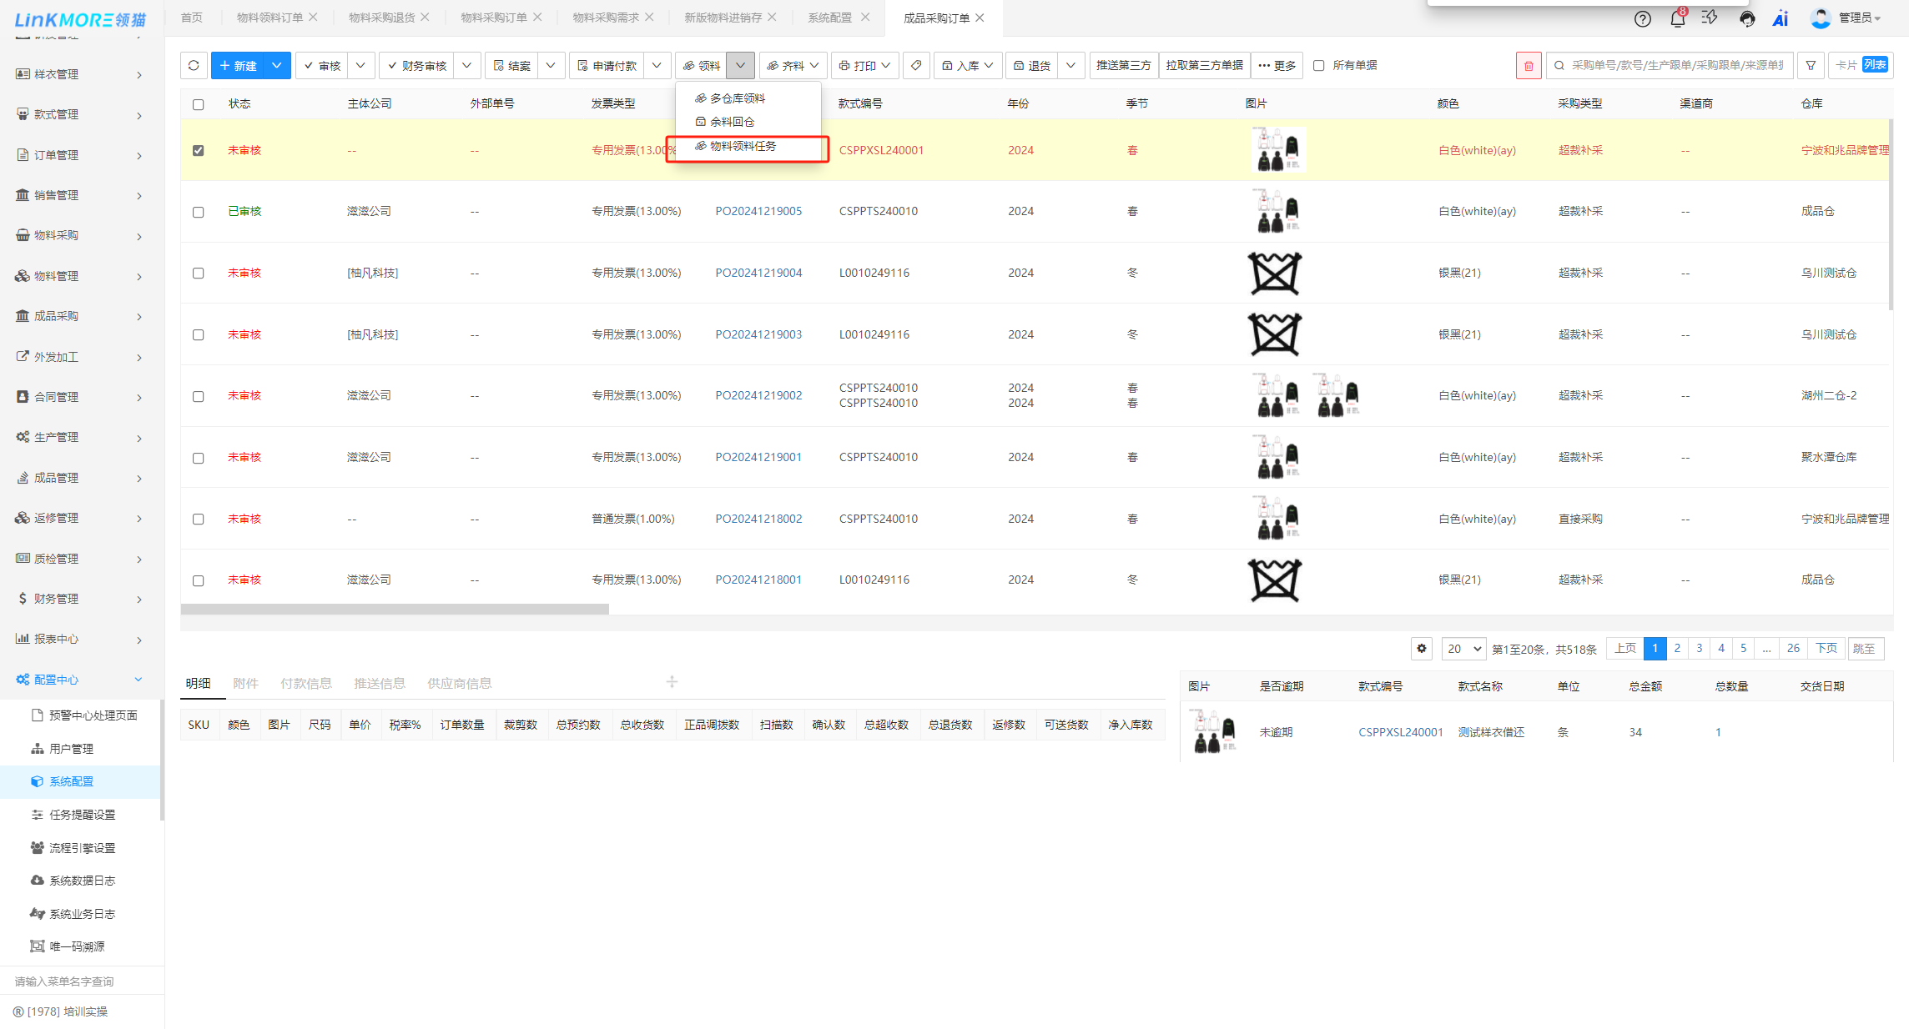Open pagination settings gear icon
Screen dimensions: 1909x1029
coord(1422,649)
